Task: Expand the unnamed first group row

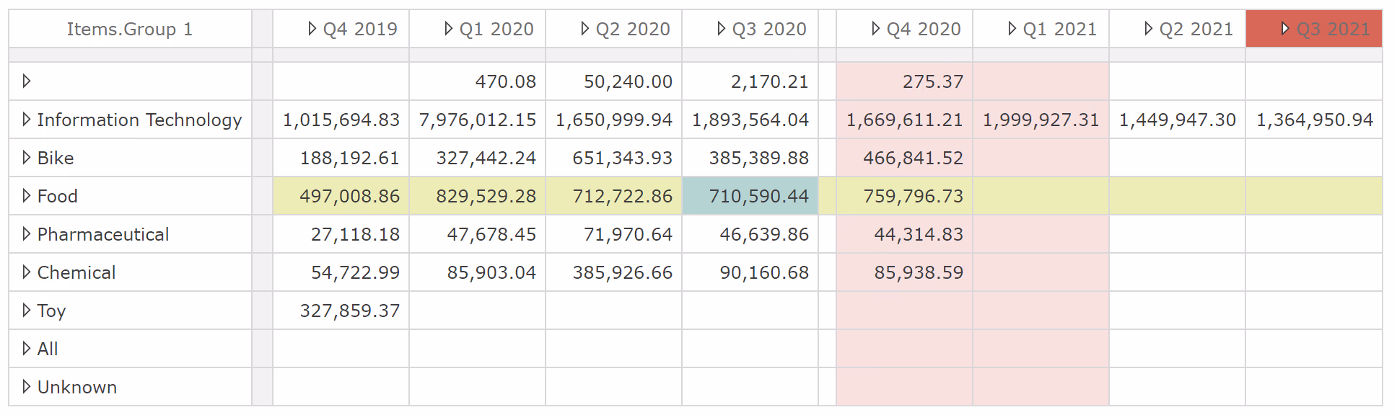Action: (27, 81)
